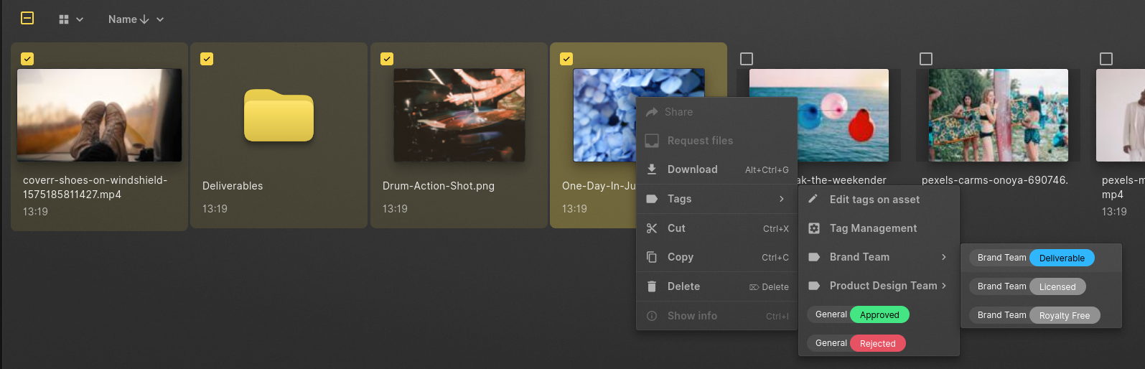Click the grid view layout icon
Image resolution: width=1145 pixels, height=369 pixels.
pyautogui.click(x=64, y=19)
